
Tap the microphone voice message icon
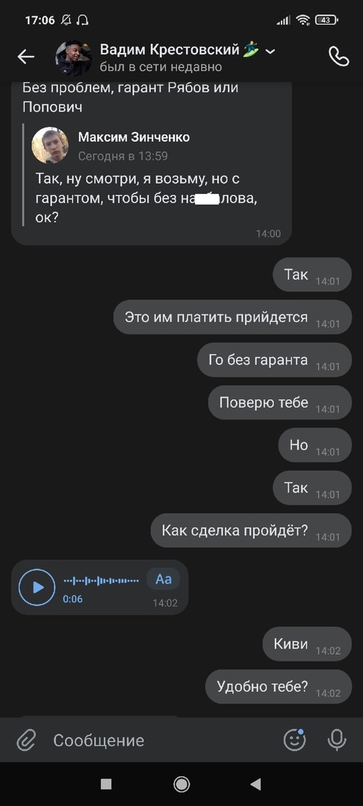337,740
